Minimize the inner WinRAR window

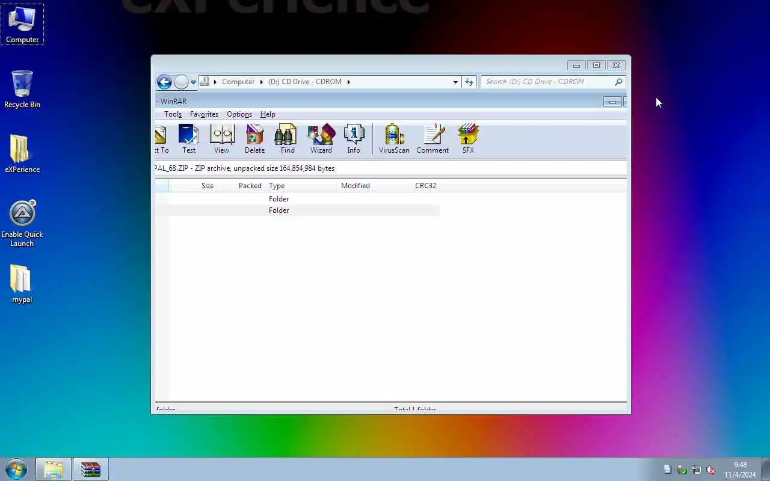point(612,102)
